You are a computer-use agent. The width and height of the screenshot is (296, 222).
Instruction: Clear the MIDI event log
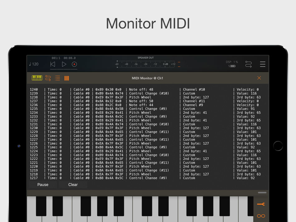[x=73, y=185]
